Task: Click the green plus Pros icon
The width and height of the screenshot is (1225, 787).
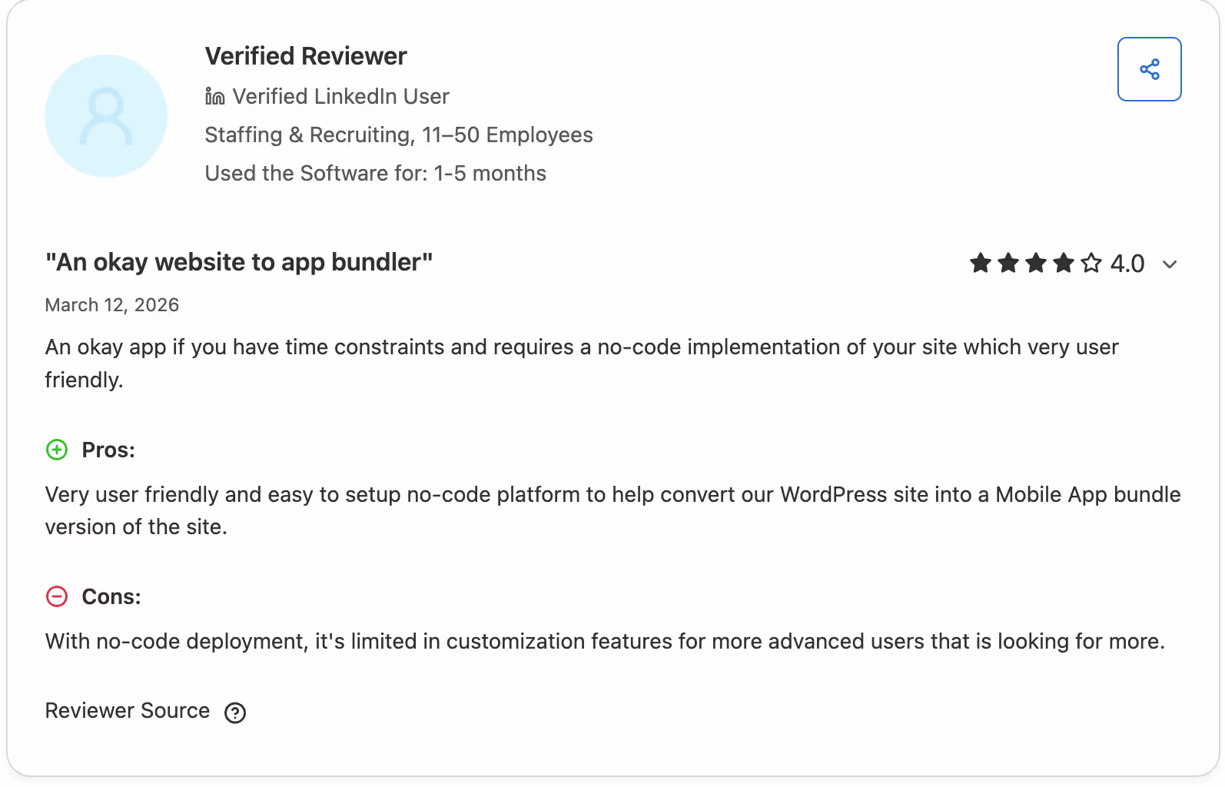Action: [57, 450]
